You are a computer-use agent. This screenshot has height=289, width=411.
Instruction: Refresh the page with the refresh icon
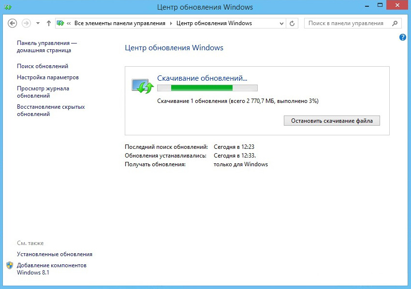coord(292,23)
